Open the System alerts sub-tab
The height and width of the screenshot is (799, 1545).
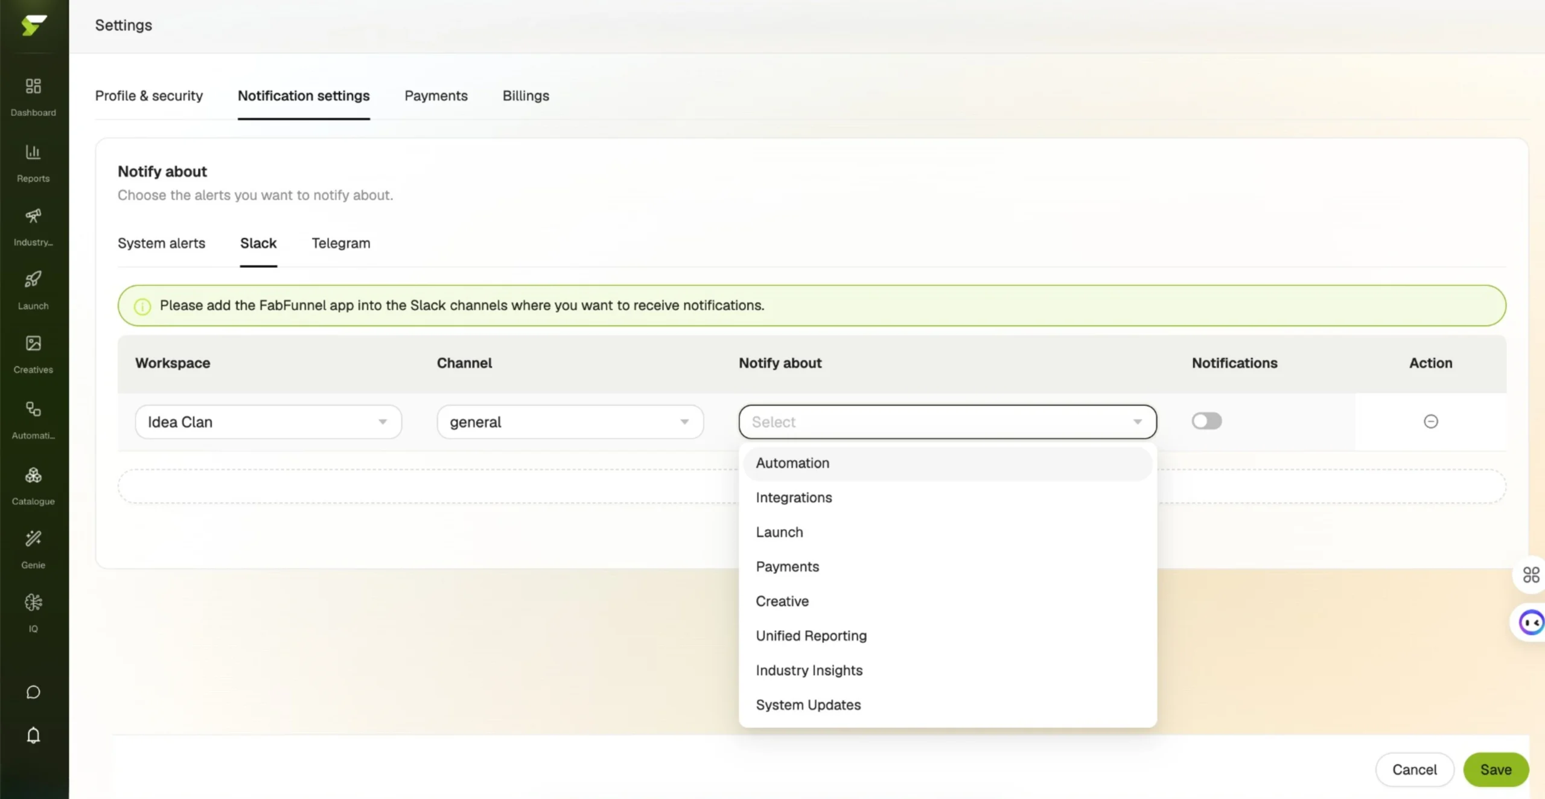pos(161,243)
